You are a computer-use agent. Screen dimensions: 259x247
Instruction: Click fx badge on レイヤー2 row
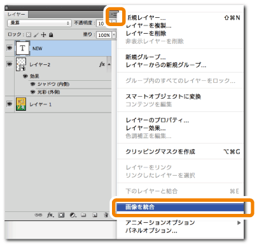pos(102,64)
